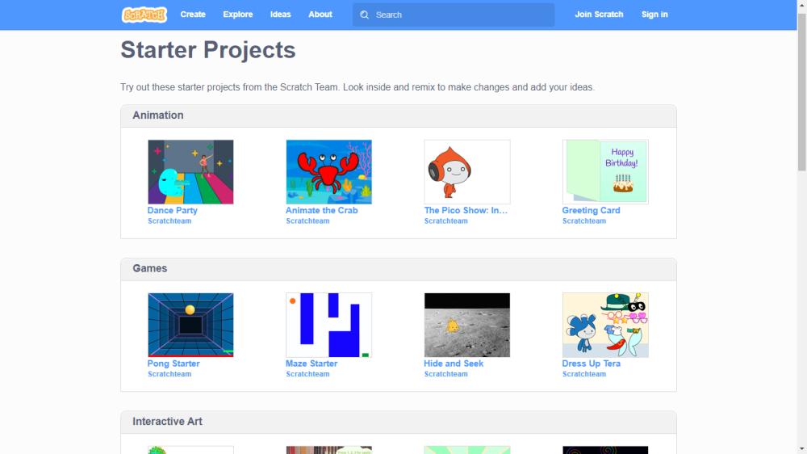Click the Maze Starter title link

point(312,364)
